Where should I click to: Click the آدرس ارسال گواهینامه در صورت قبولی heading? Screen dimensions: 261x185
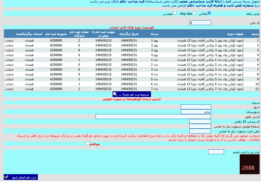point(132,99)
